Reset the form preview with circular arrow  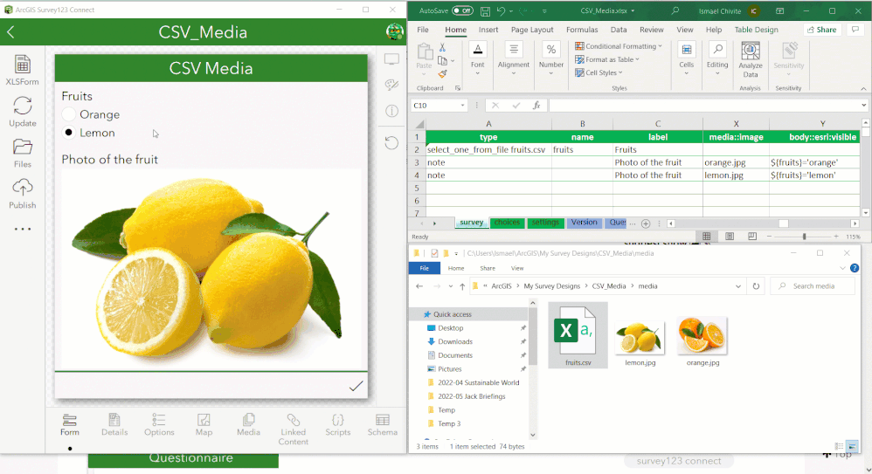click(391, 143)
